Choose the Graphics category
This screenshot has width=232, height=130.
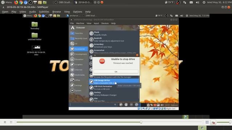pos(79,65)
